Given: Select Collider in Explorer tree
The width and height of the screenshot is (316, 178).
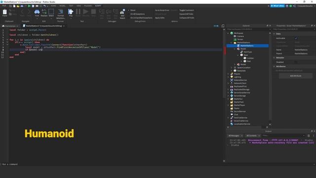Looking at the screenshot, I should click(250, 58).
